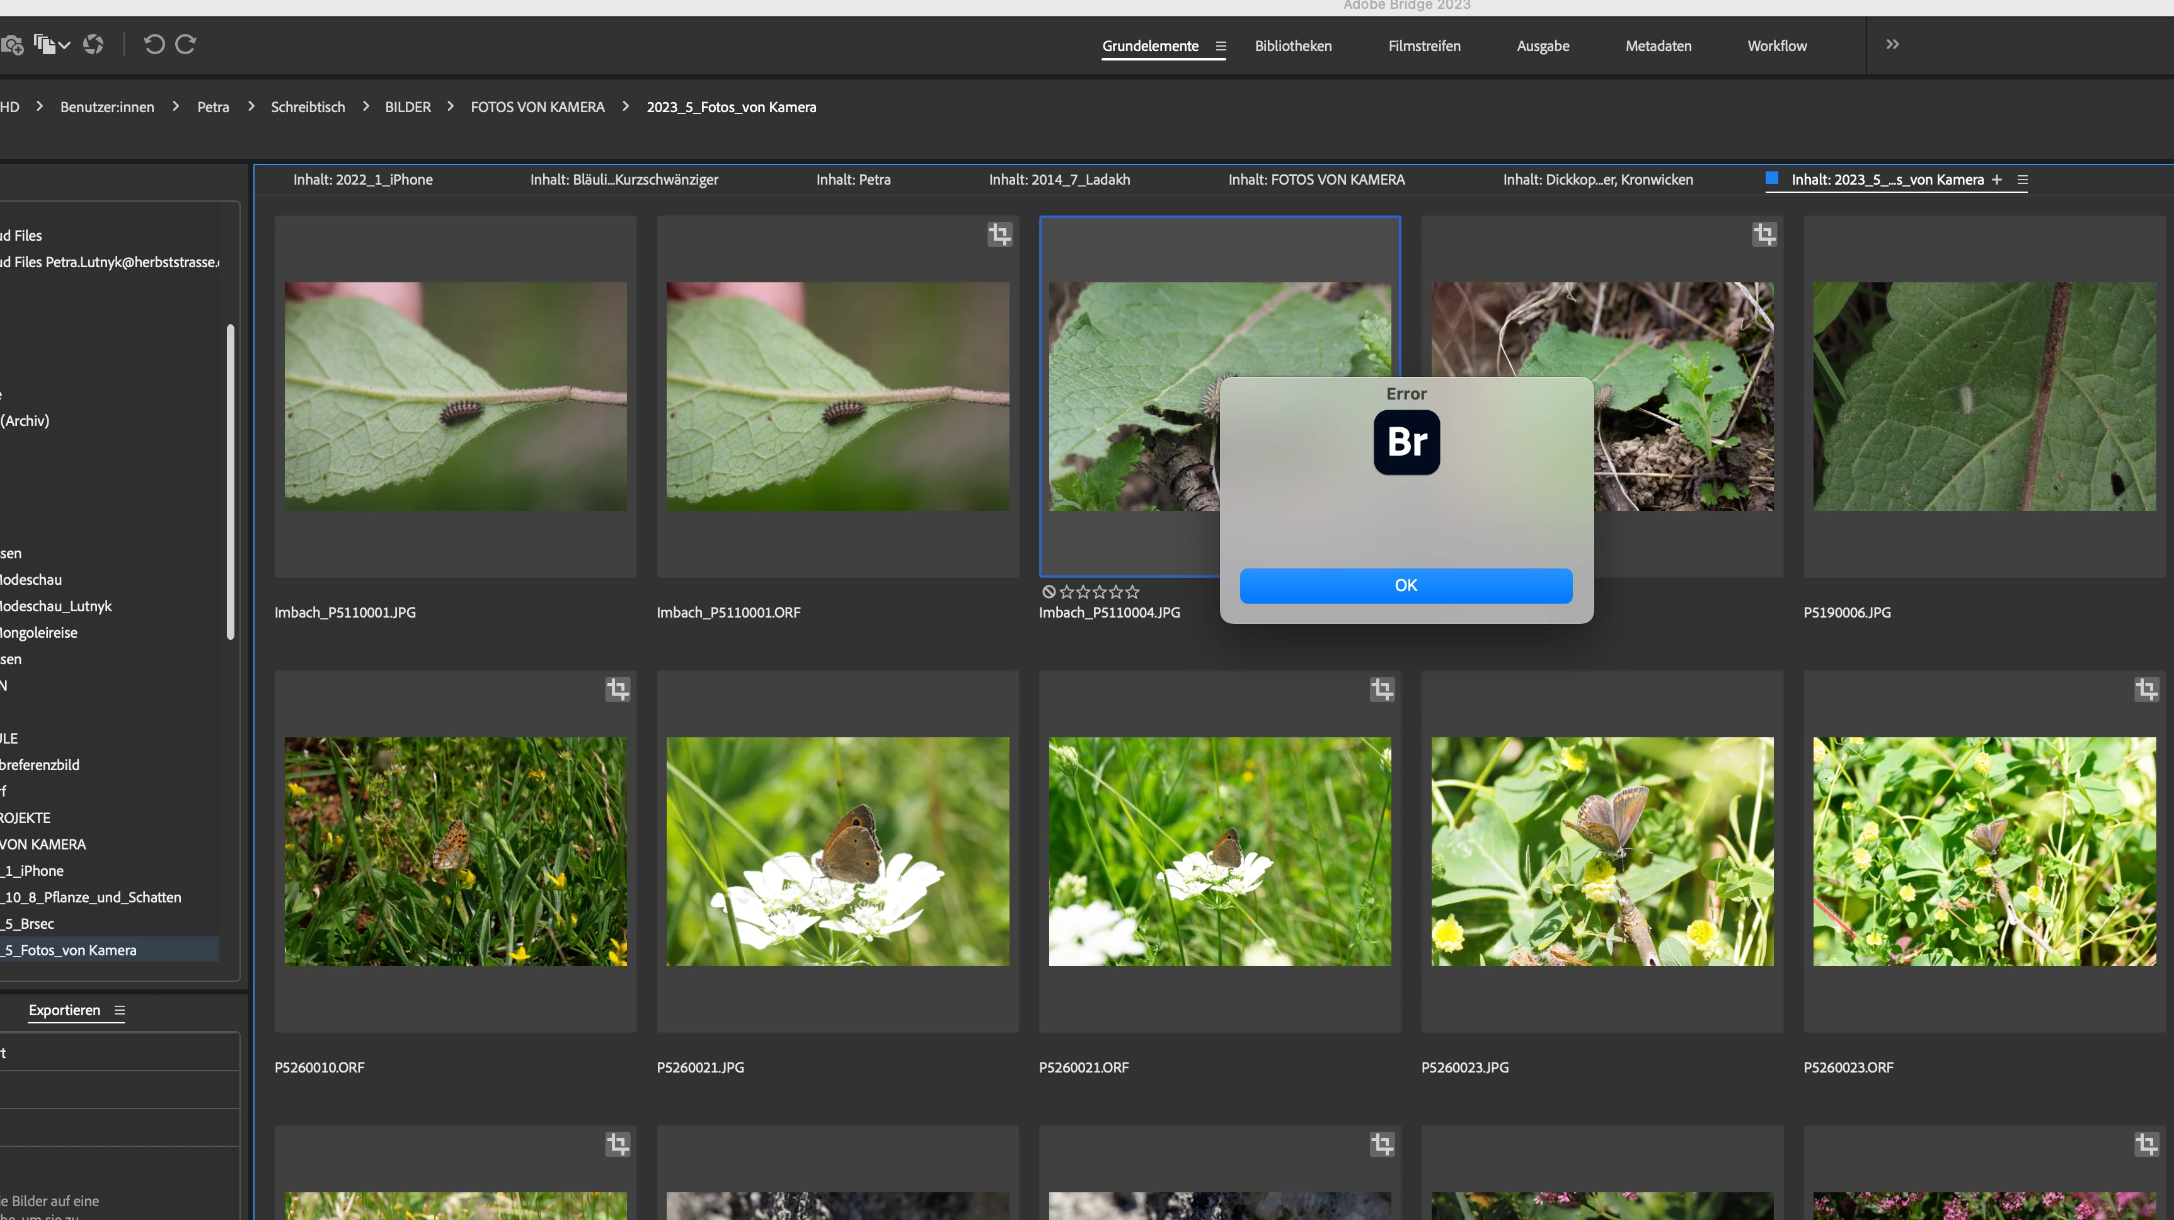
Task: Click the BILDER breadcrumb path item
Action: pyautogui.click(x=408, y=107)
